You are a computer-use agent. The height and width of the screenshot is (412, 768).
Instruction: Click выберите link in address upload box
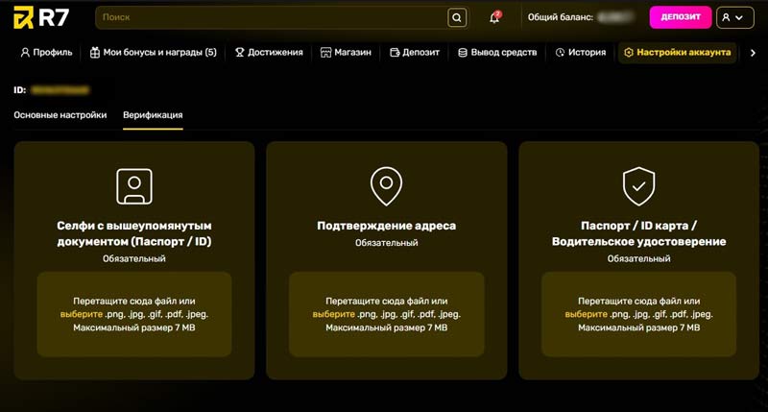click(x=330, y=314)
